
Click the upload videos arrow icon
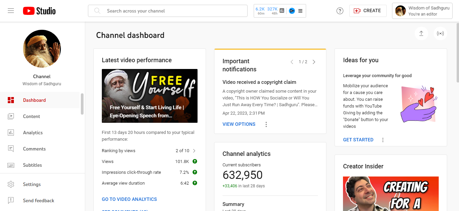[x=421, y=33]
